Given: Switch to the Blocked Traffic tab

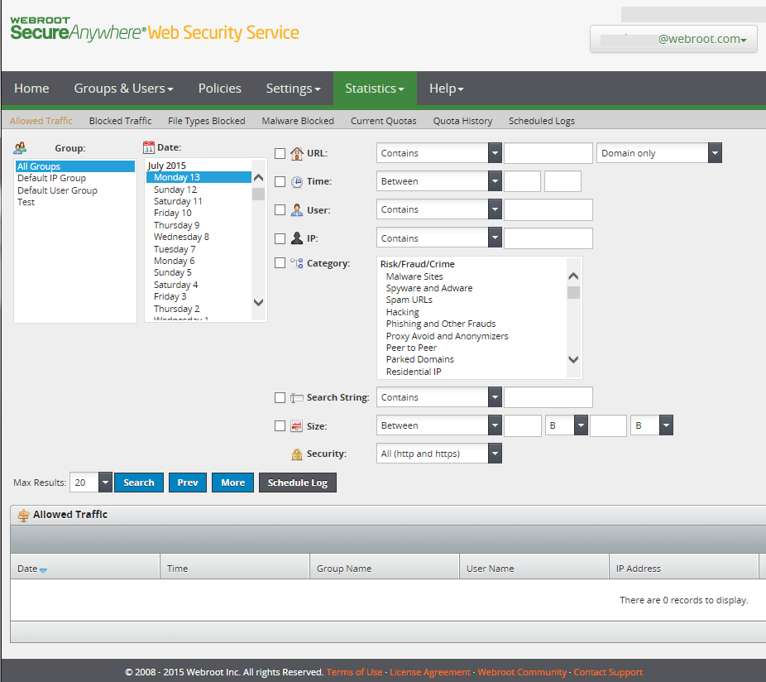Looking at the screenshot, I should (120, 121).
